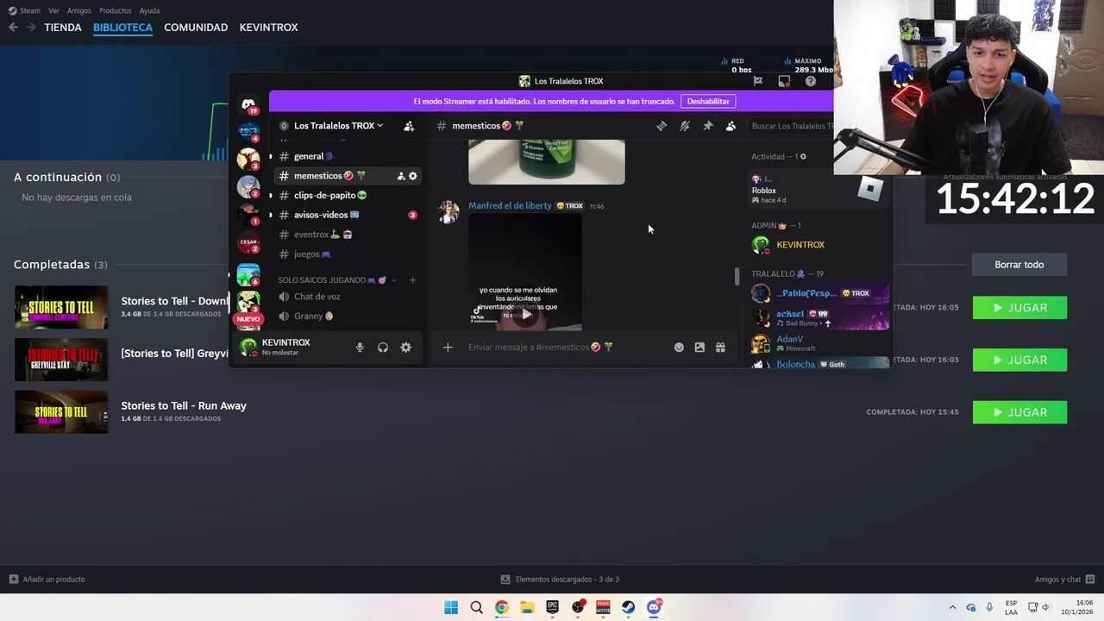Open GIF/sticker picker icon in message bar

coord(699,348)
